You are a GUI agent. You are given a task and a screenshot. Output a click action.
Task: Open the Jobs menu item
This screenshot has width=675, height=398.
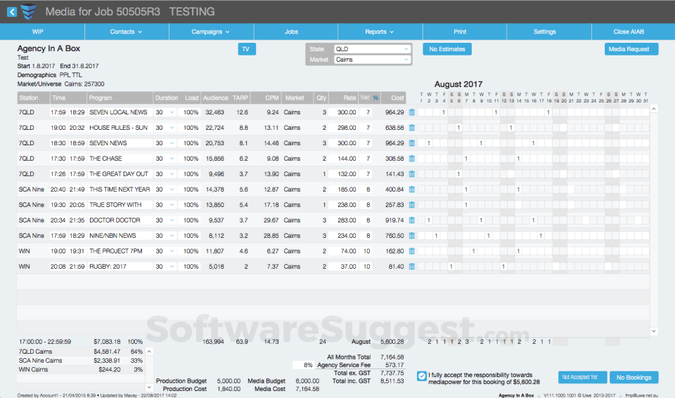[x=291, y=32]
